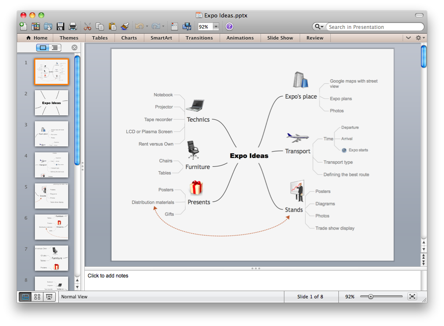Click the Paste clipboard icon

(x=112, y=26)
